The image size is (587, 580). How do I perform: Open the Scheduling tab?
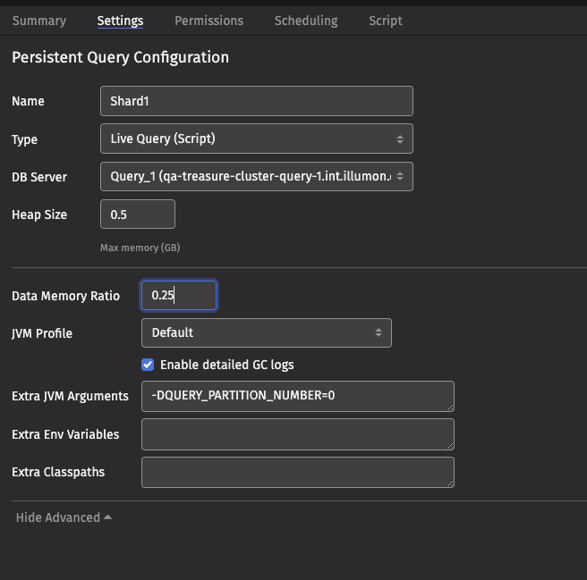306,21
